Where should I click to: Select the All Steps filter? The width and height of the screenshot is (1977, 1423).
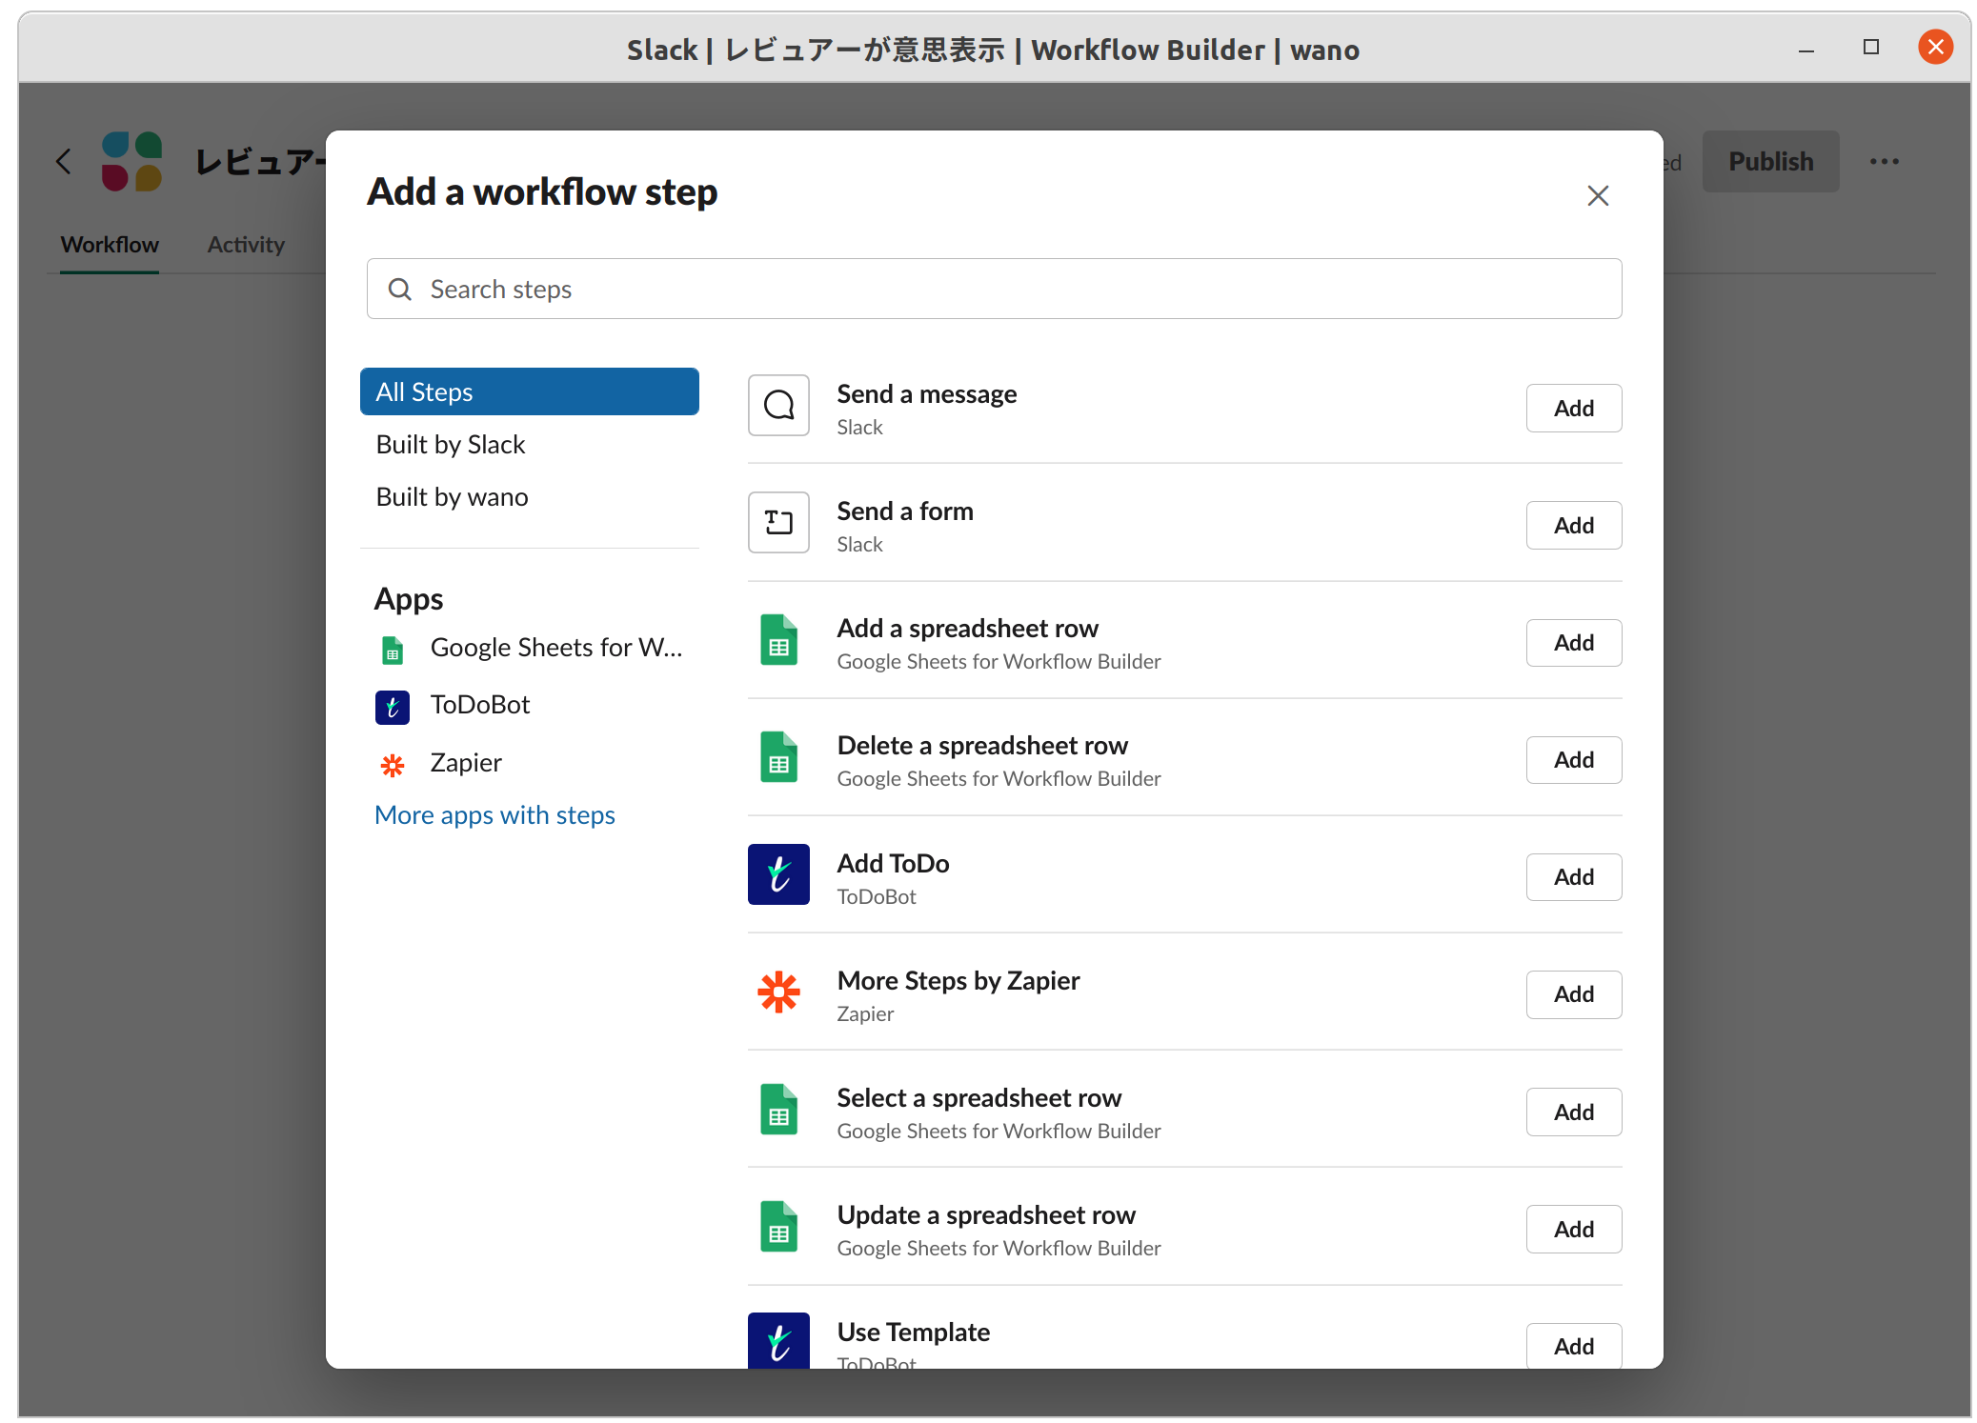(529, 391)
